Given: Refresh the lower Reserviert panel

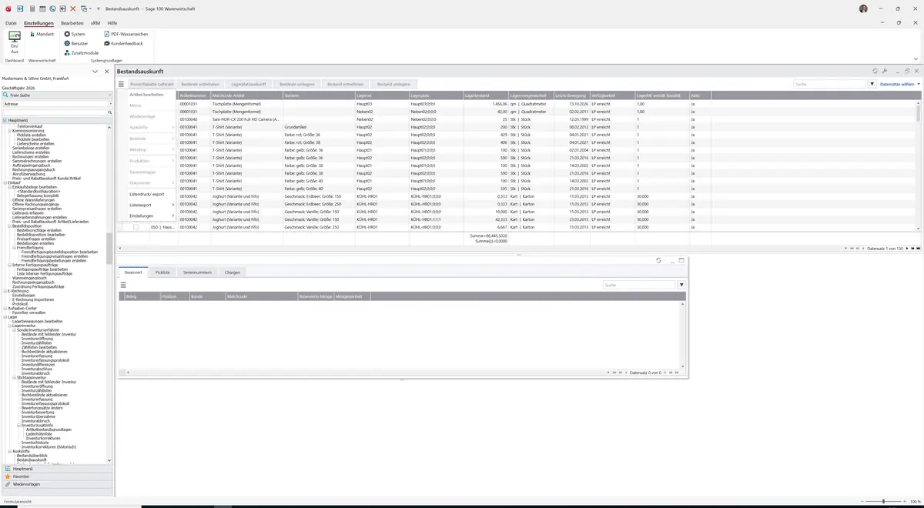Looking at the screenshot, I should tap(658, 260).
